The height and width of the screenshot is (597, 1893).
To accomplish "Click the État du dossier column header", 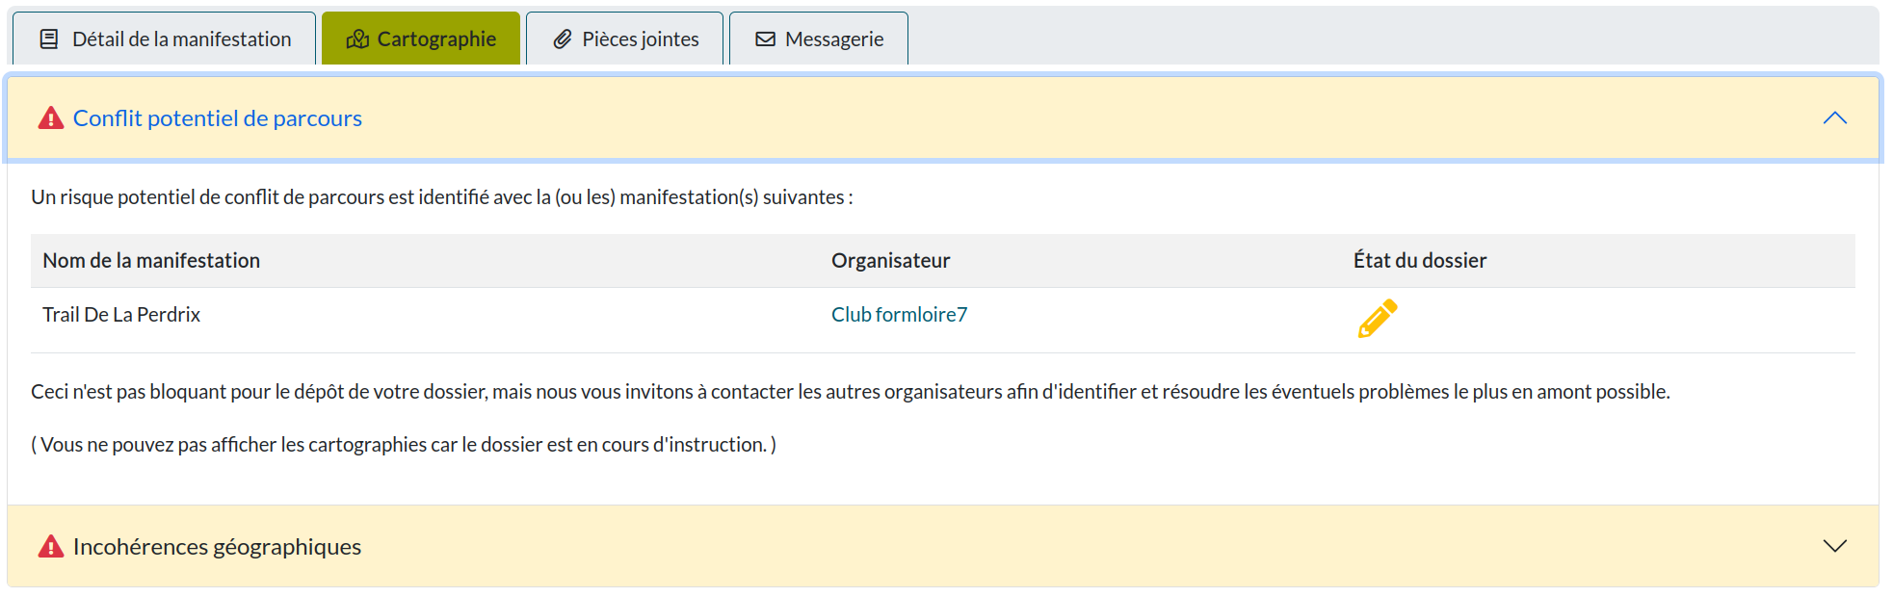I will (x=1419, y=261).
